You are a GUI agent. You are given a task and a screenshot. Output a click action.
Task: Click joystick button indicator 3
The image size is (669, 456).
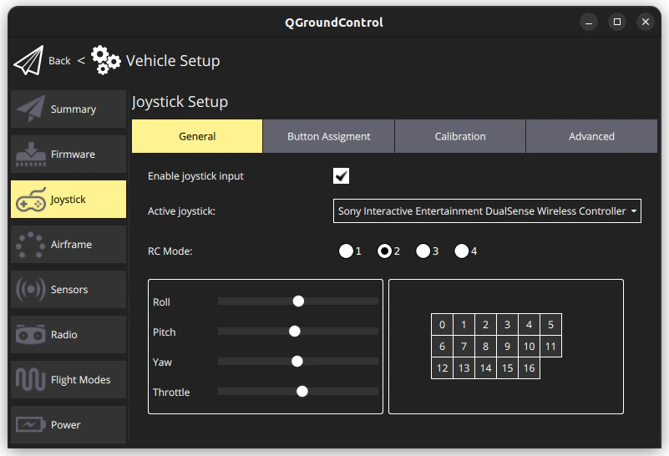[507, 325]
